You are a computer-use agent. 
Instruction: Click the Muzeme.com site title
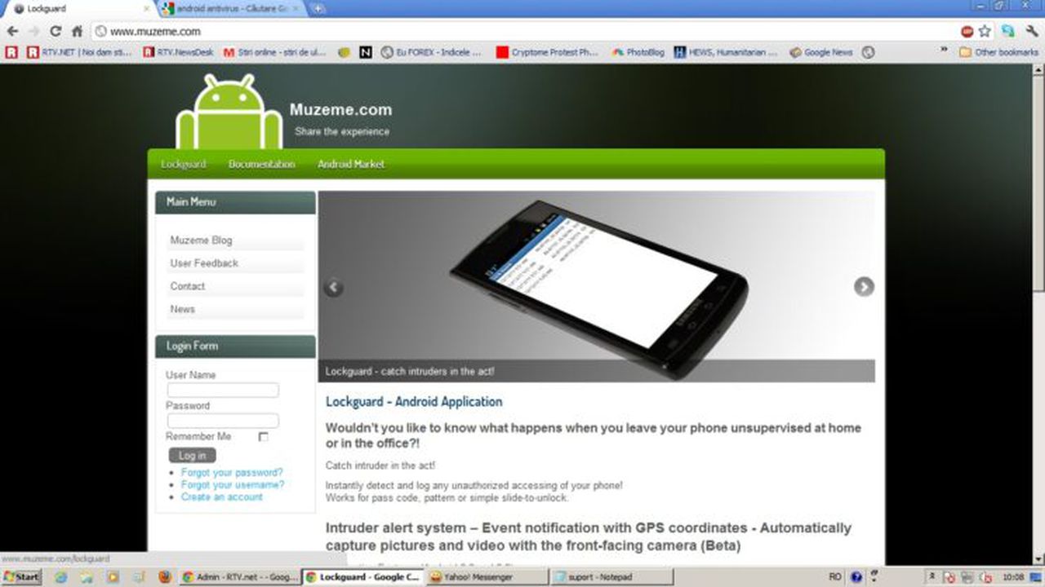(340, 110)
